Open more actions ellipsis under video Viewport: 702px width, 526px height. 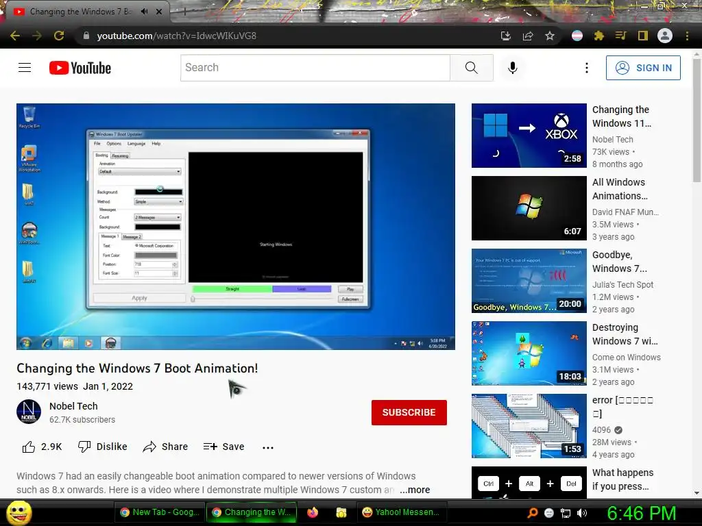click(268, 447)
